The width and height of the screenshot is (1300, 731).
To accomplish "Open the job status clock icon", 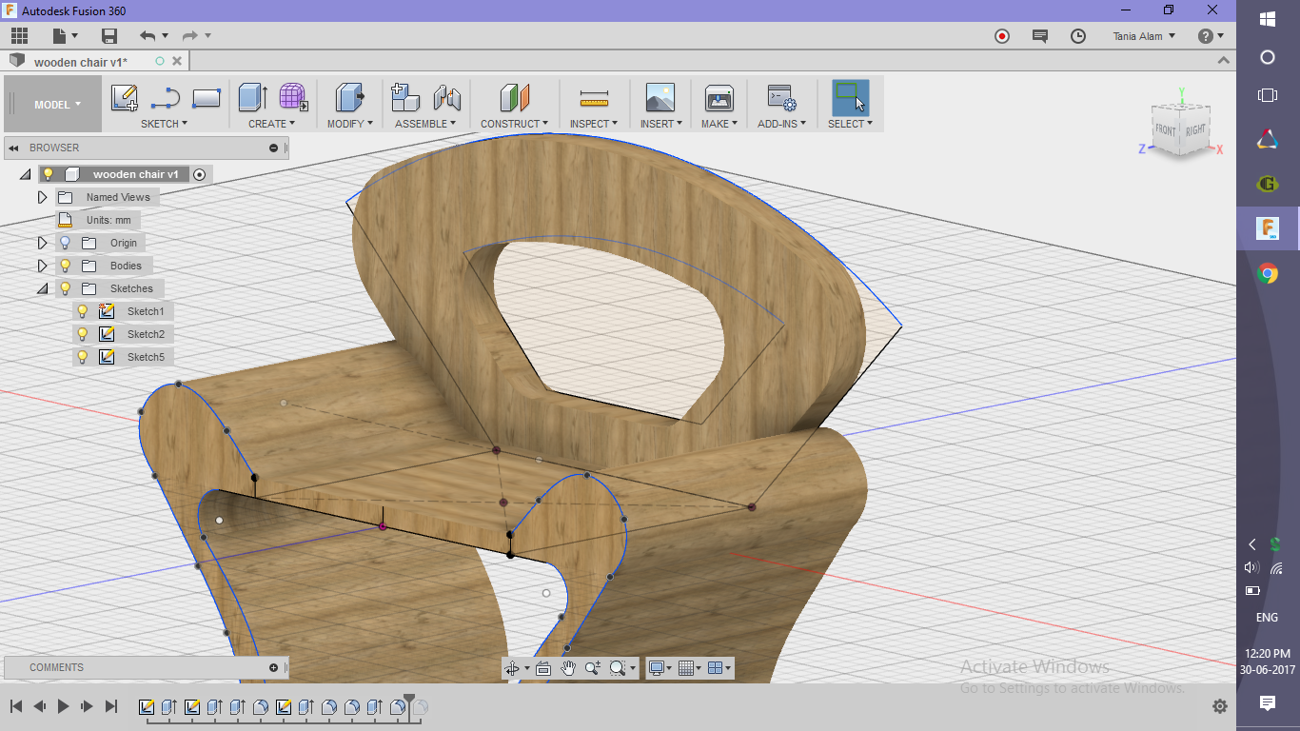I will (1078, 36).
